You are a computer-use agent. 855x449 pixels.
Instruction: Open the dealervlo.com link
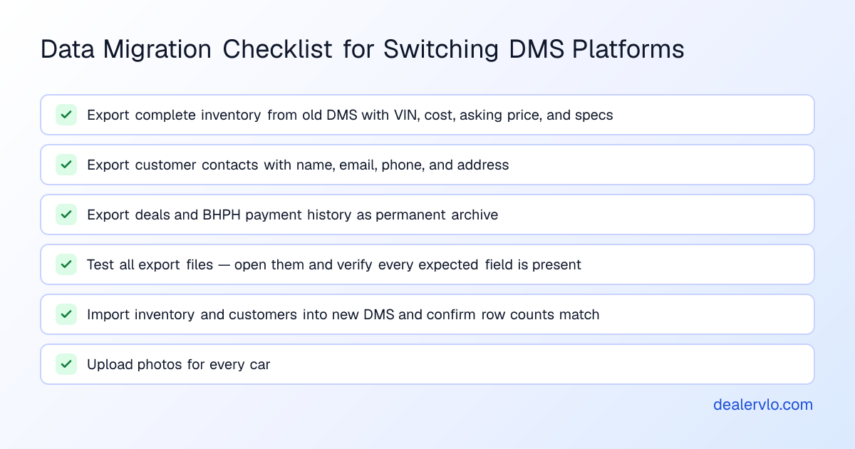coord(763,405)
